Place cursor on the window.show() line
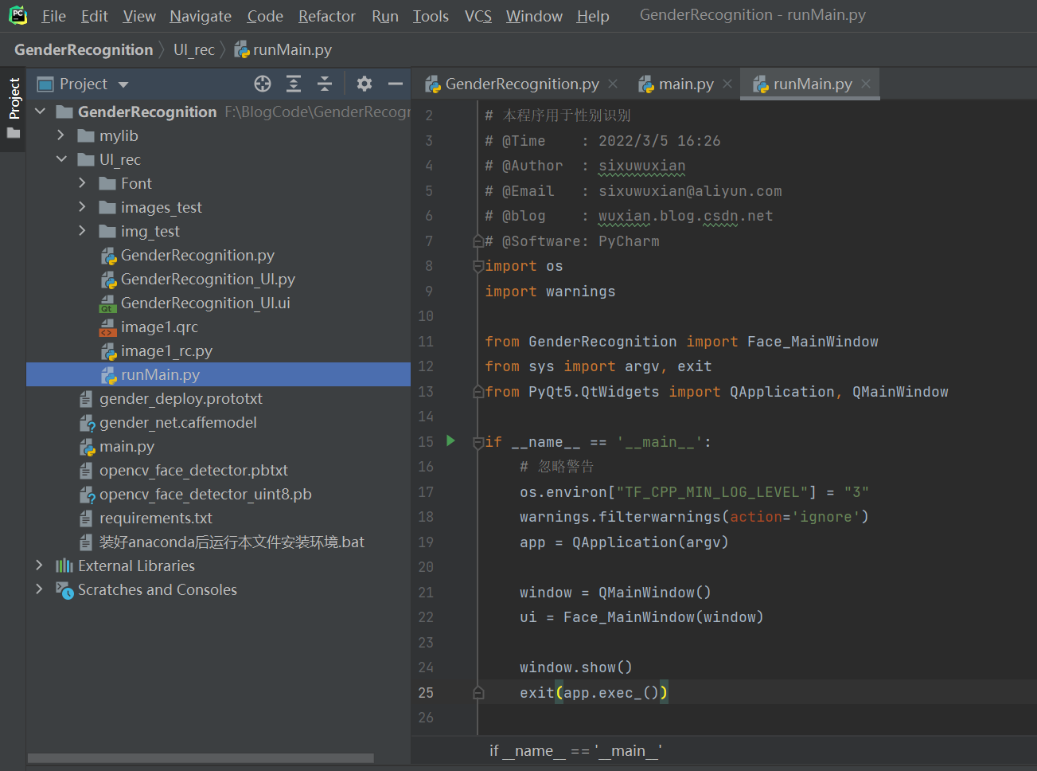1037x771 pixels. tap(575, 667)
